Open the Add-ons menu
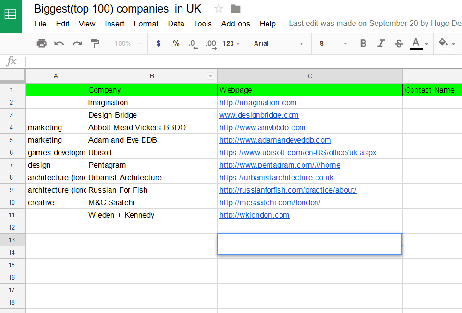This screenshot has height=313, width=462. pyautogui.click(x=235, y=24)
